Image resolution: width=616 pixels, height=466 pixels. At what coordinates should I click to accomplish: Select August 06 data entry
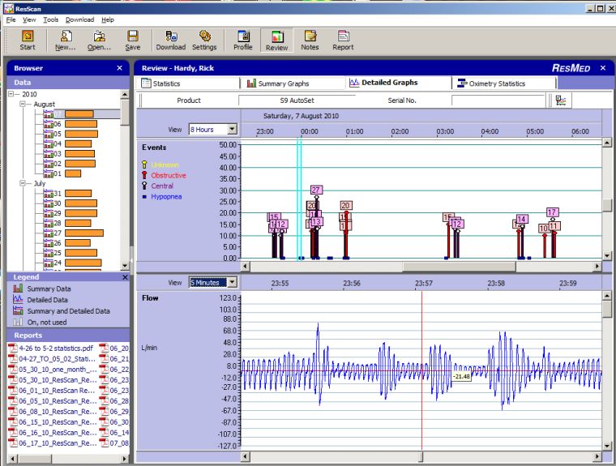click(x=70, y=124)
